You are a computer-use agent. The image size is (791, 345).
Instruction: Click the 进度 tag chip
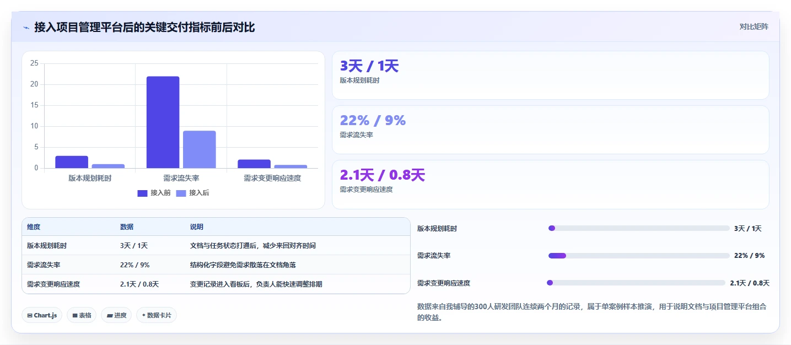point(116,315)
